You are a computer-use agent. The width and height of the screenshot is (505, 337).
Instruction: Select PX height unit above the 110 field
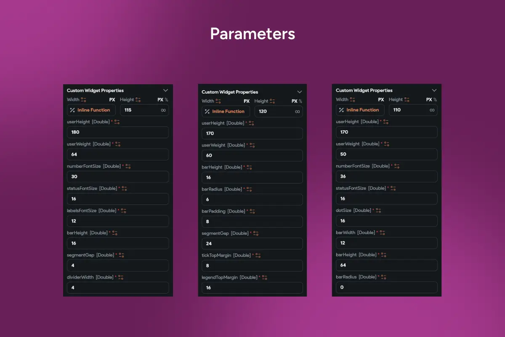429,100
